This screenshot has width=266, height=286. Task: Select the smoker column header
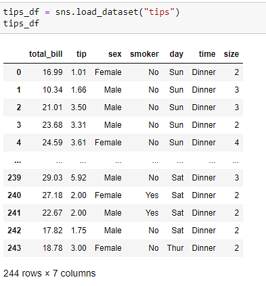144,54
